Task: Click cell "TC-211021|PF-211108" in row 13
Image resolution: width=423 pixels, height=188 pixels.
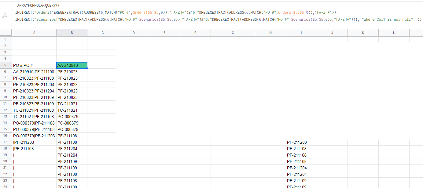Action: pyautogui.click(x=34, y=117)
